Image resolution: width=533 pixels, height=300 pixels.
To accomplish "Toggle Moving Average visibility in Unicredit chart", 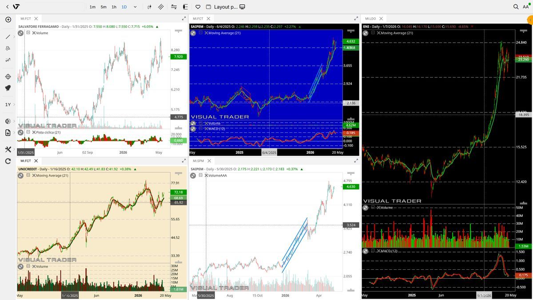I will (20, 176).
